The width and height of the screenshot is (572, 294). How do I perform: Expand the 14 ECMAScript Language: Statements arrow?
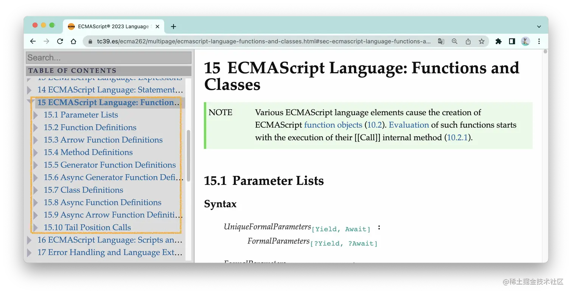pos(30,90)
